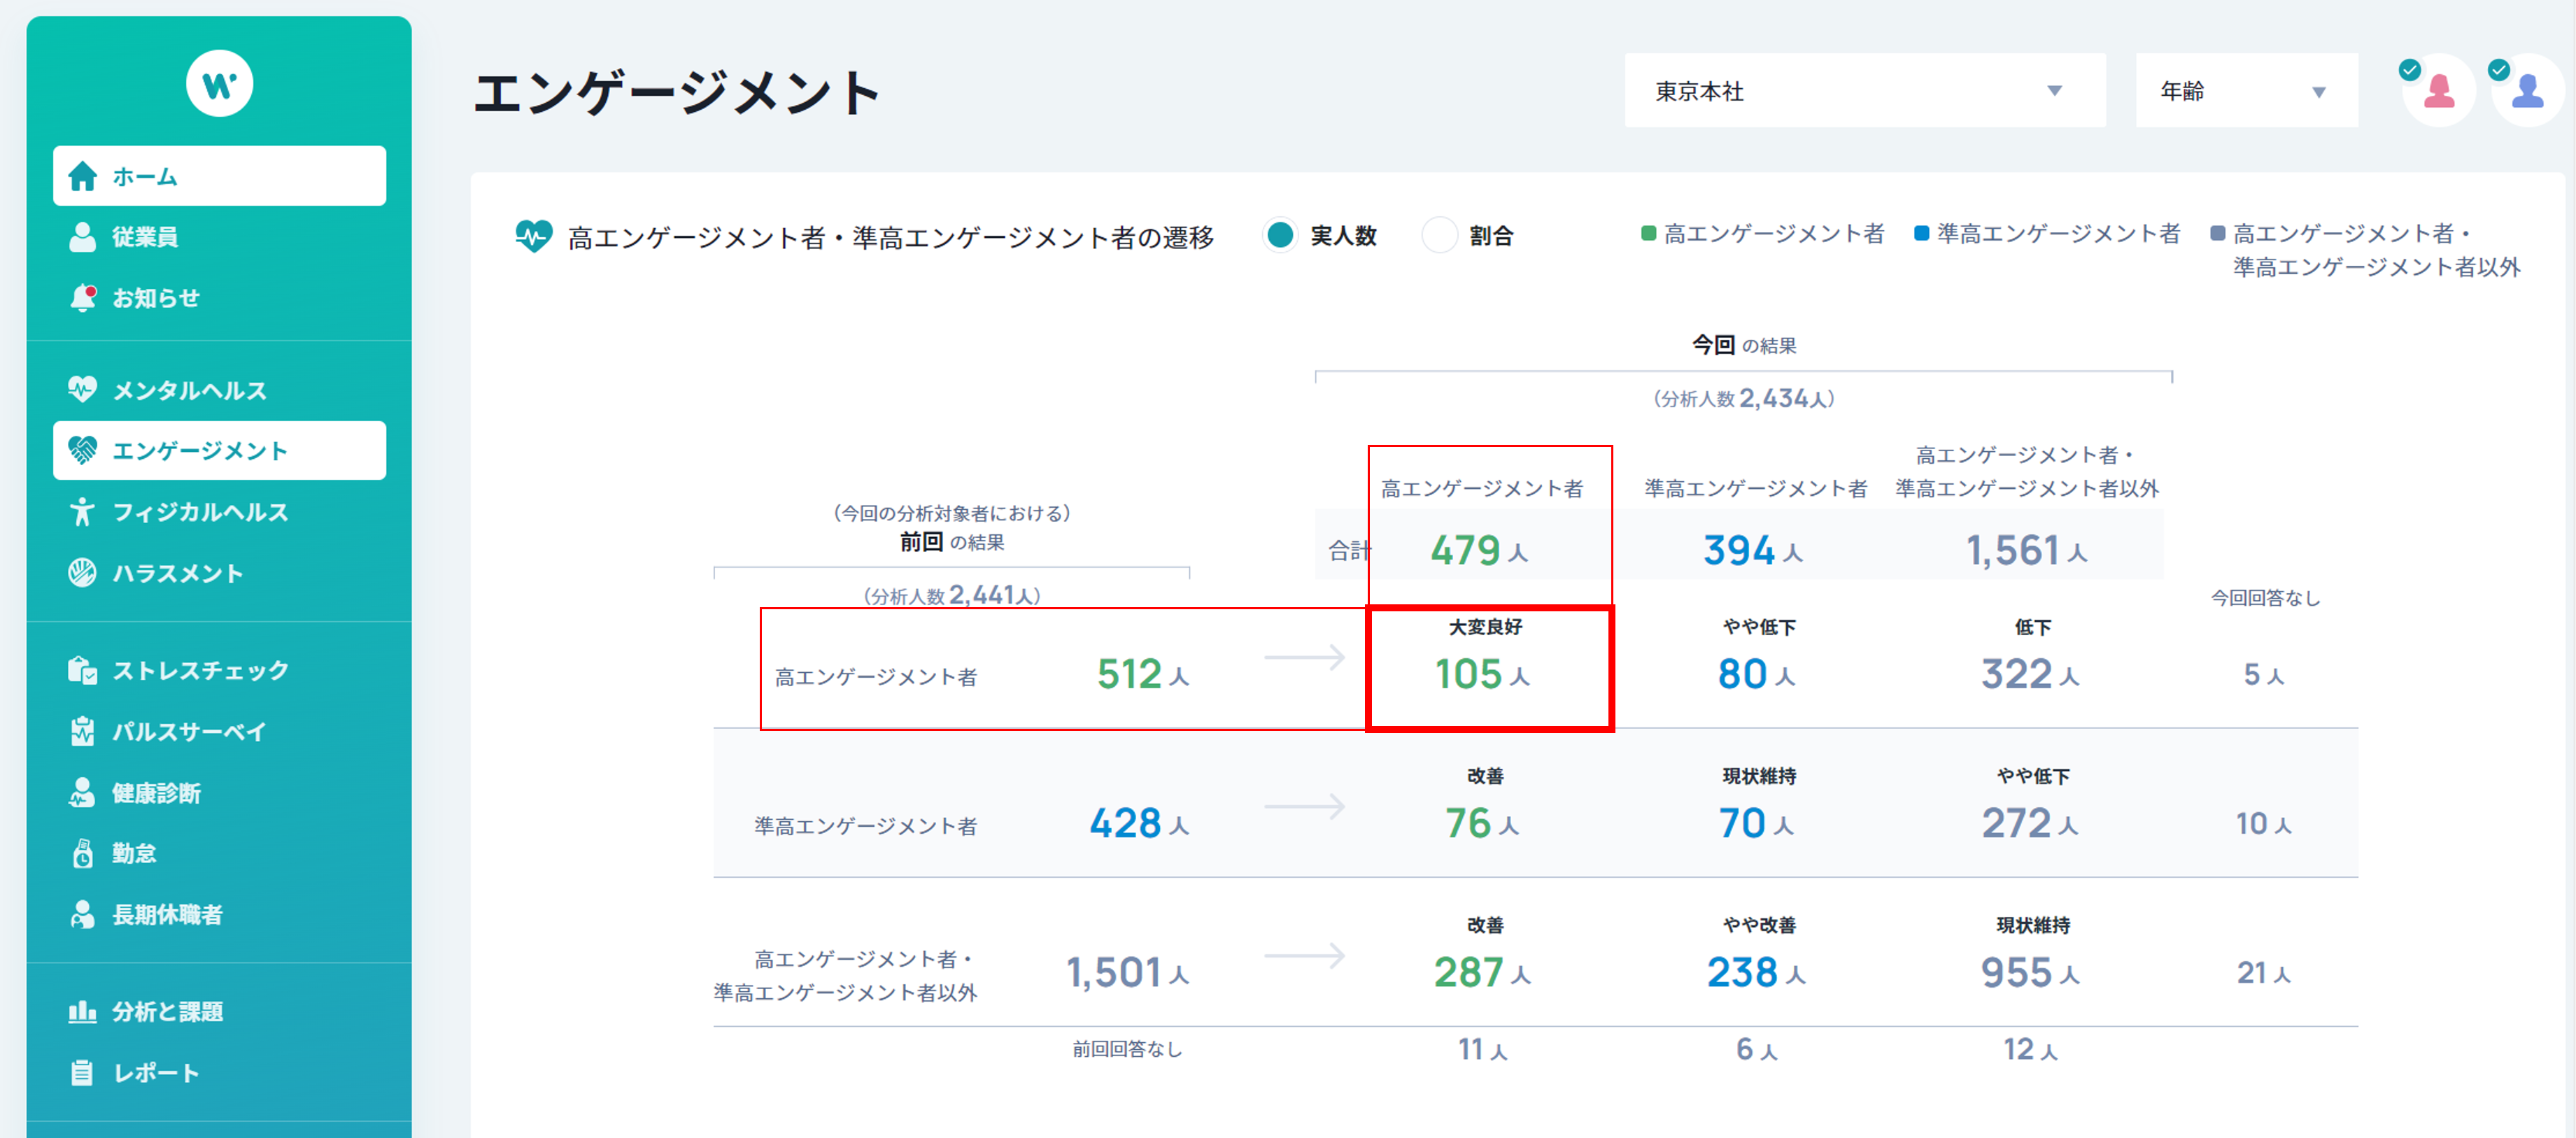Click the 479人 total value

tap(1479, 551)
